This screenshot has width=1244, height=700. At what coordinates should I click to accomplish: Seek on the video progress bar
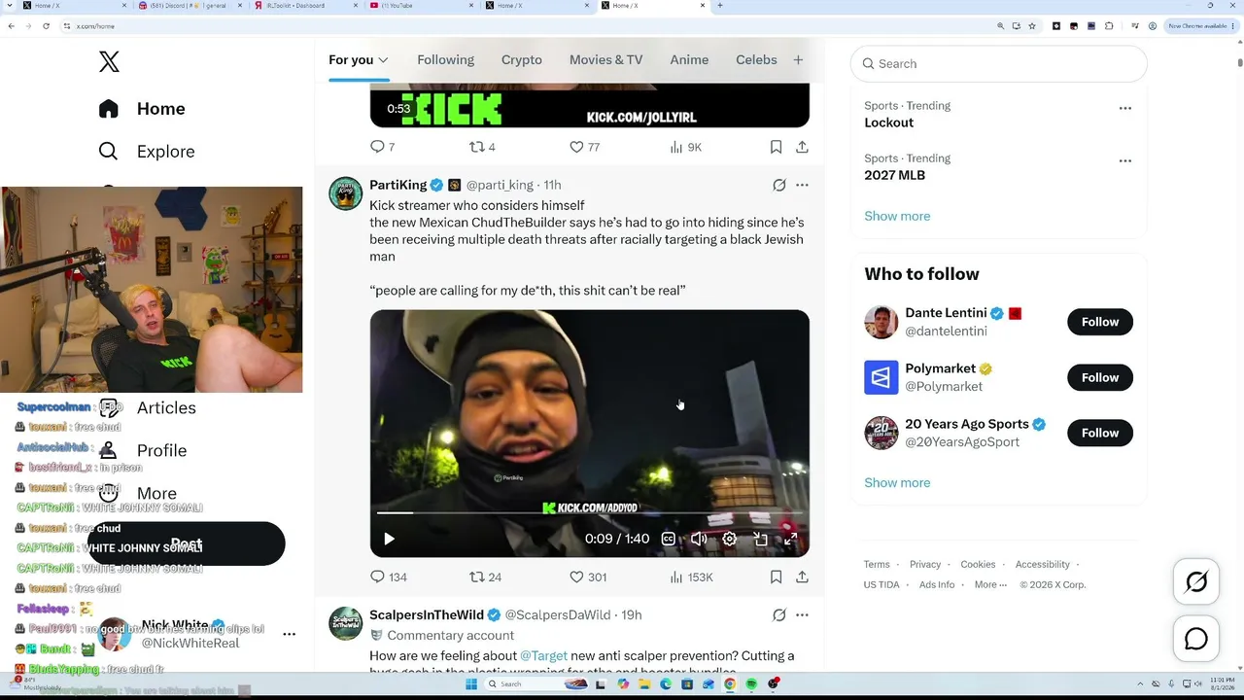click(x=589, y=512)
